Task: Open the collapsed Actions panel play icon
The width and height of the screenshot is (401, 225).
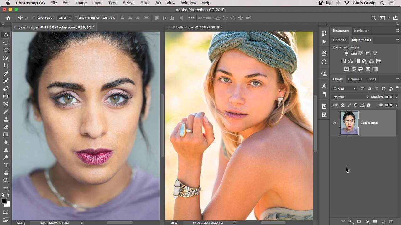Action: [324, 42]
